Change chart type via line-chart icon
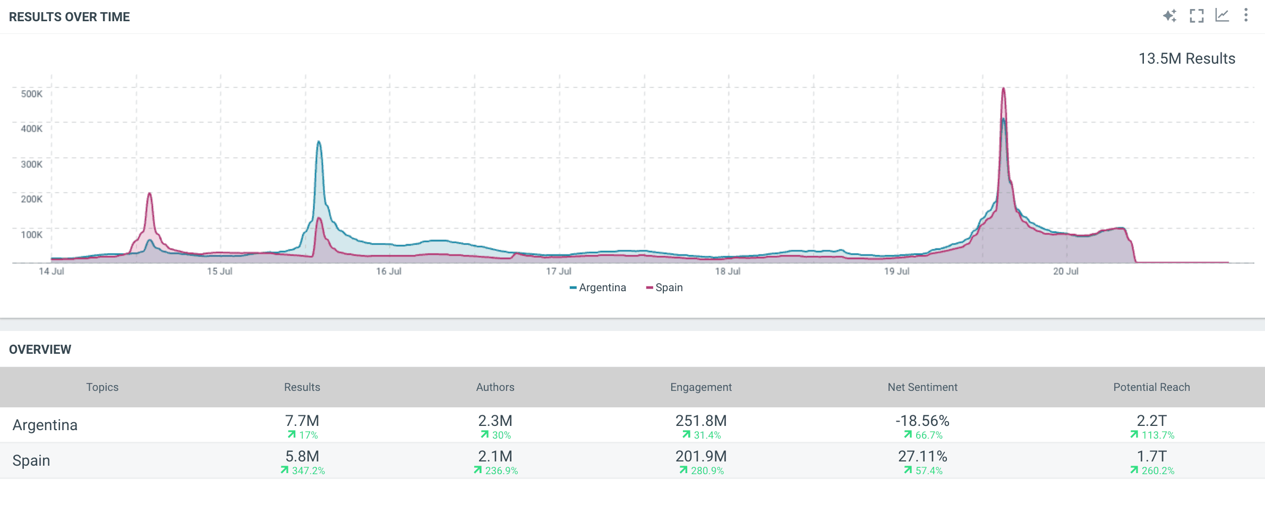This screenshot has width=1265, height=506. [x=1222, y=15]
